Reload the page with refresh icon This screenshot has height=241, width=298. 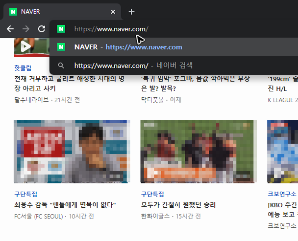pos(42,29)
